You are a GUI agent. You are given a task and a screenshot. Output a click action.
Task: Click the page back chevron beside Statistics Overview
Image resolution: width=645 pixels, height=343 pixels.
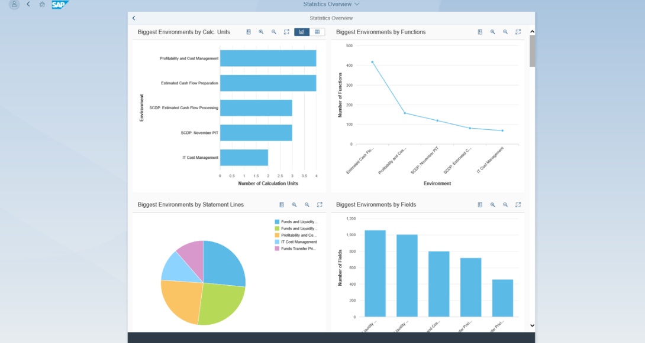tap(134, 18)
